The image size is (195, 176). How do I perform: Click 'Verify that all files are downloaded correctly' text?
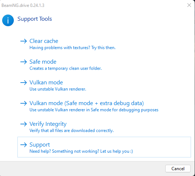coord(72,131)
